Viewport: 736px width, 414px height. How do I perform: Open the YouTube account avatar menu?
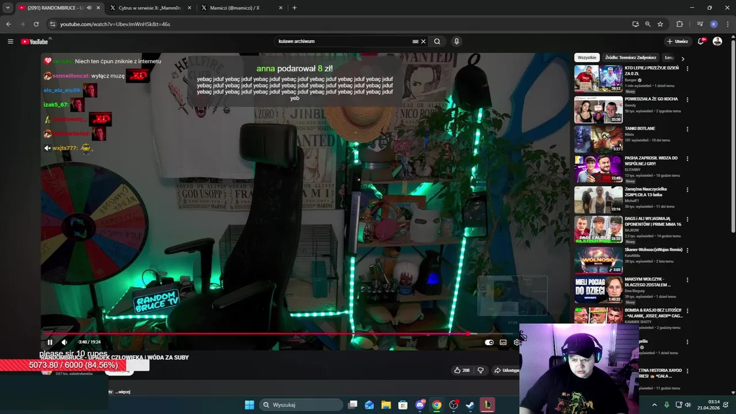[717, 41]
